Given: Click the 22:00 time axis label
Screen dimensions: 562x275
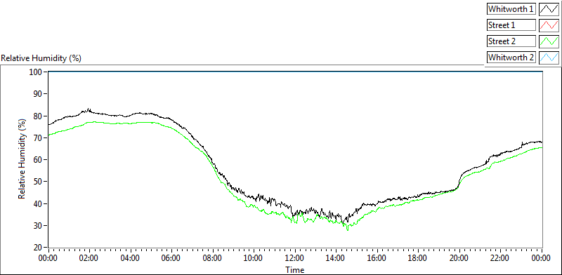Looking at the screenshot, I should (x=500, y=258).
